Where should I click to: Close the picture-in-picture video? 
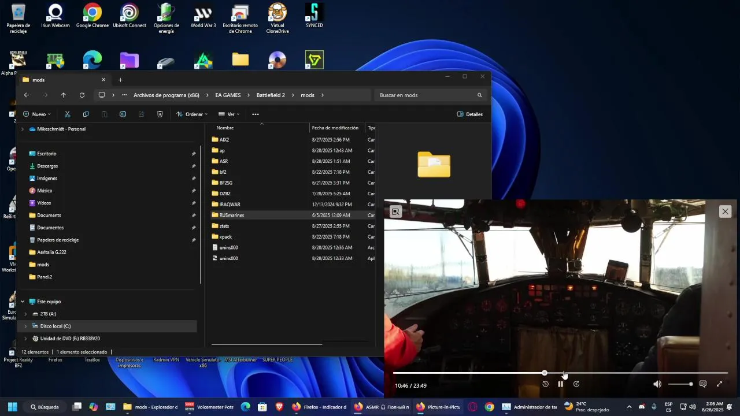click(725, 211)
